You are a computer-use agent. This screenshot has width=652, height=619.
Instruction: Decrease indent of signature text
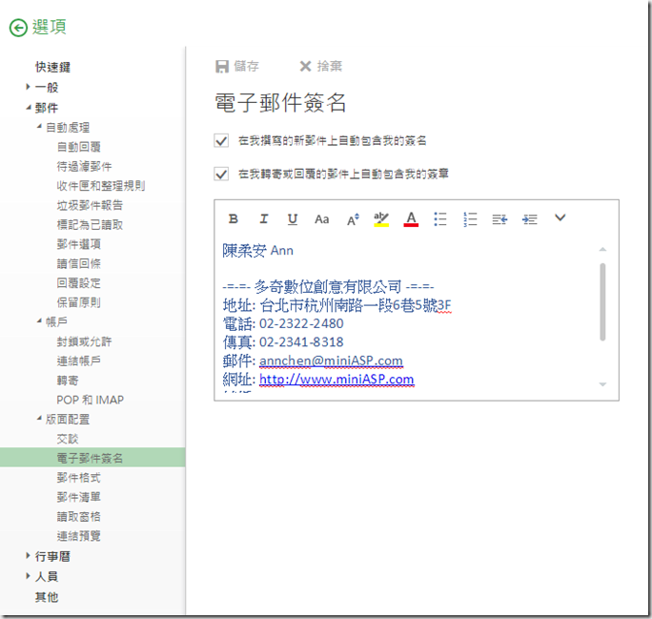coord(499,219)
